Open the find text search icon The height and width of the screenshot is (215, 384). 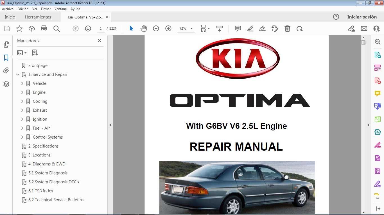tap(57, 29)
